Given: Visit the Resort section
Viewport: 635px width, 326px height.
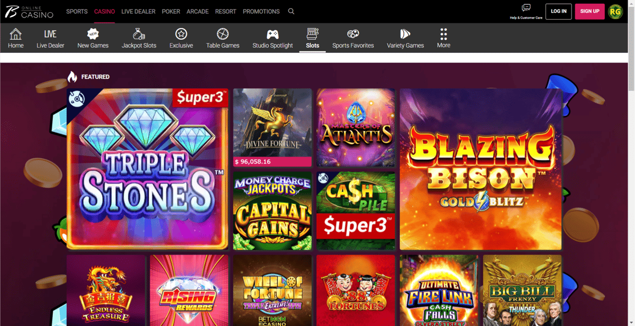Looking at the screenshot, I should (225, 11).
